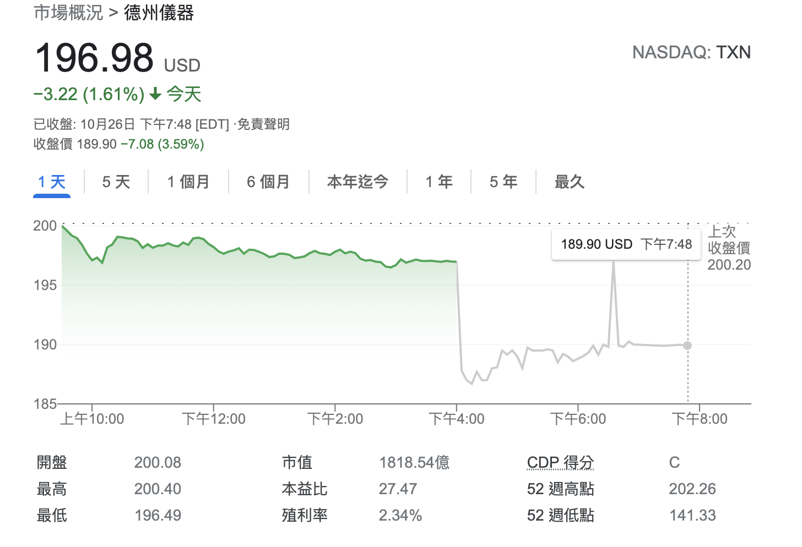Click the NASDAQ: TXN ticker label
Image resolution: width=802 pixels, height=547 pixels.
tap(691, 52)
